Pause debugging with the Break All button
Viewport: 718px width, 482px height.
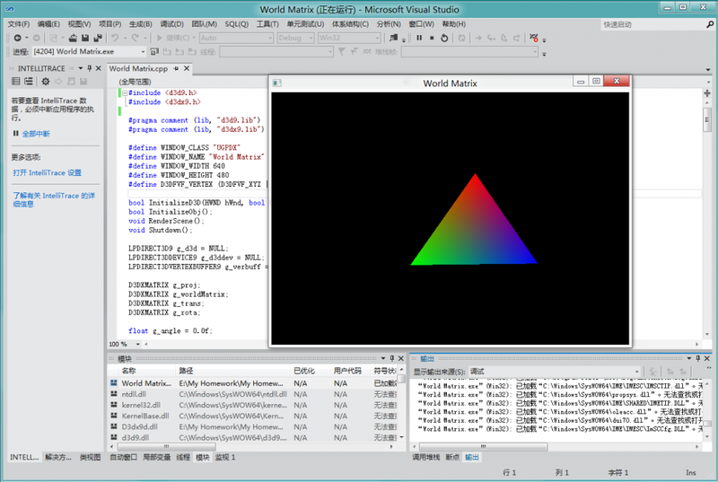(418, 38)
